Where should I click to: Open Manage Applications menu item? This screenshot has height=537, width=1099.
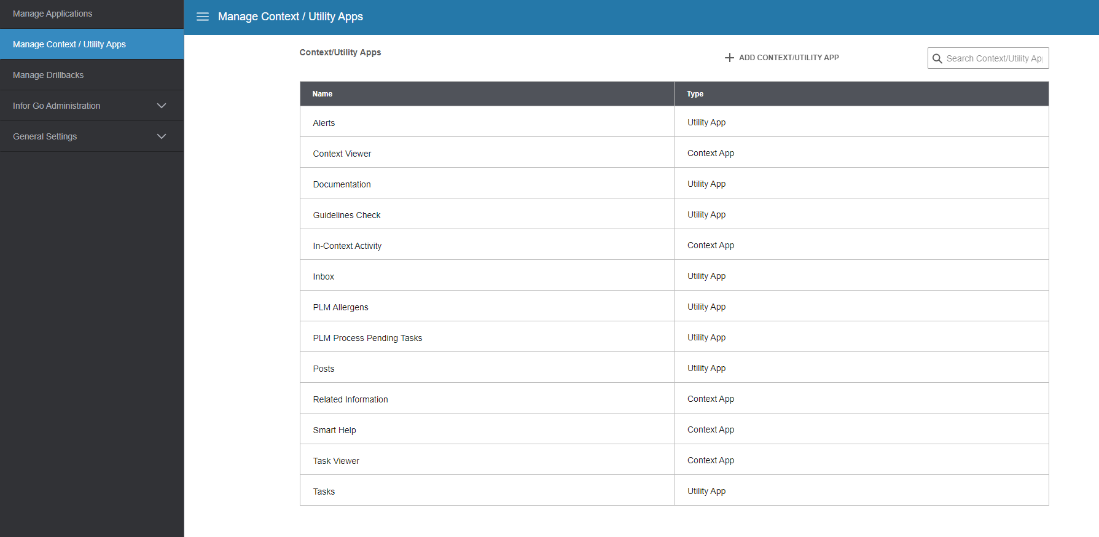[x=53, y=14]
